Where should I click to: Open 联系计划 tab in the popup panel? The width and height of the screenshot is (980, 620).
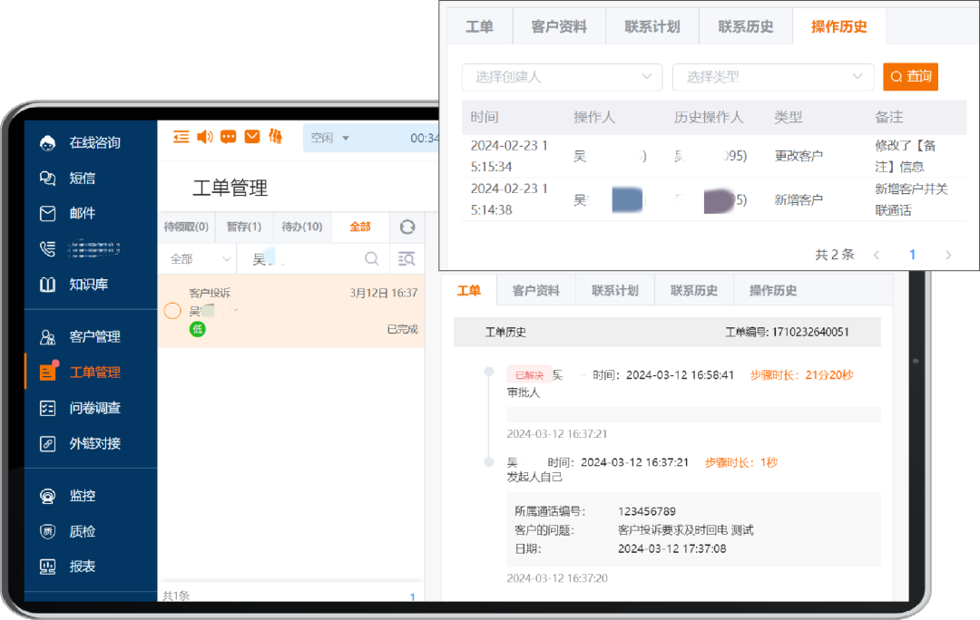click(x=652, y=27)
